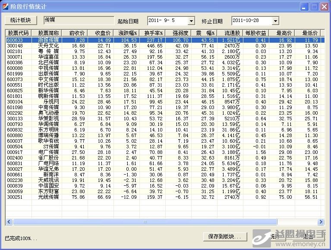The height and width of the screenshot is (250, 331).
Task: Click the 保存到板块... button
Action: coord(225,237)
